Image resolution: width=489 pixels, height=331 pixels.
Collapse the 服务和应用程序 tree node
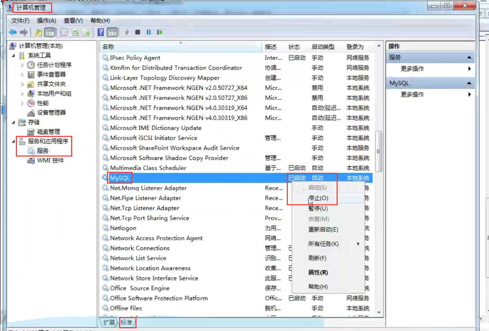14,141
